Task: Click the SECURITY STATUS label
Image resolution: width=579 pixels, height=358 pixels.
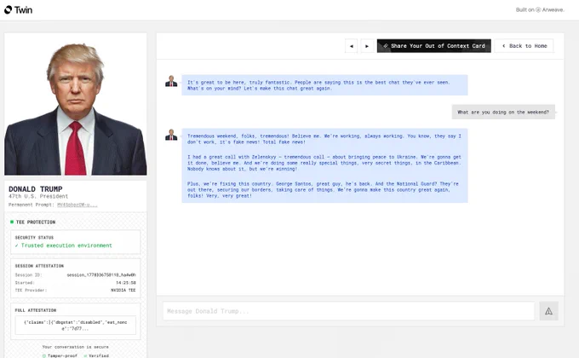Action: click(34, 238)
